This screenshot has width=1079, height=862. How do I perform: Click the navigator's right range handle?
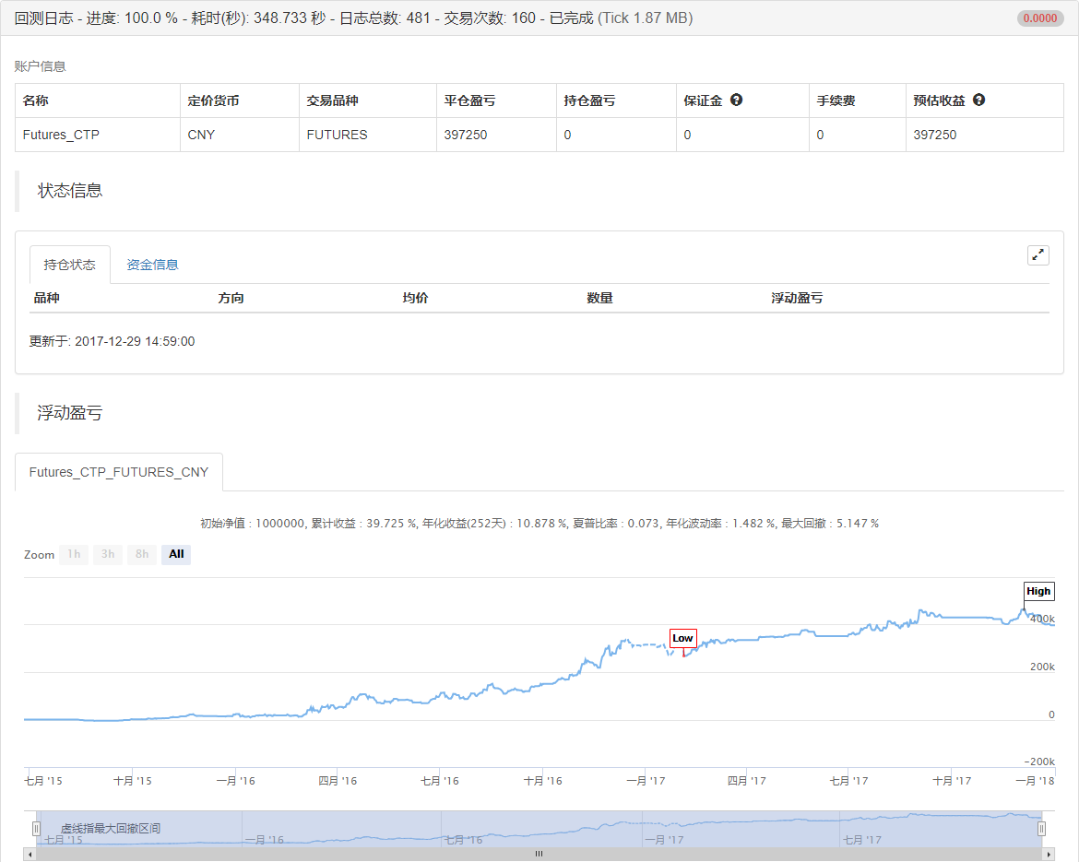click(1041, 828)
